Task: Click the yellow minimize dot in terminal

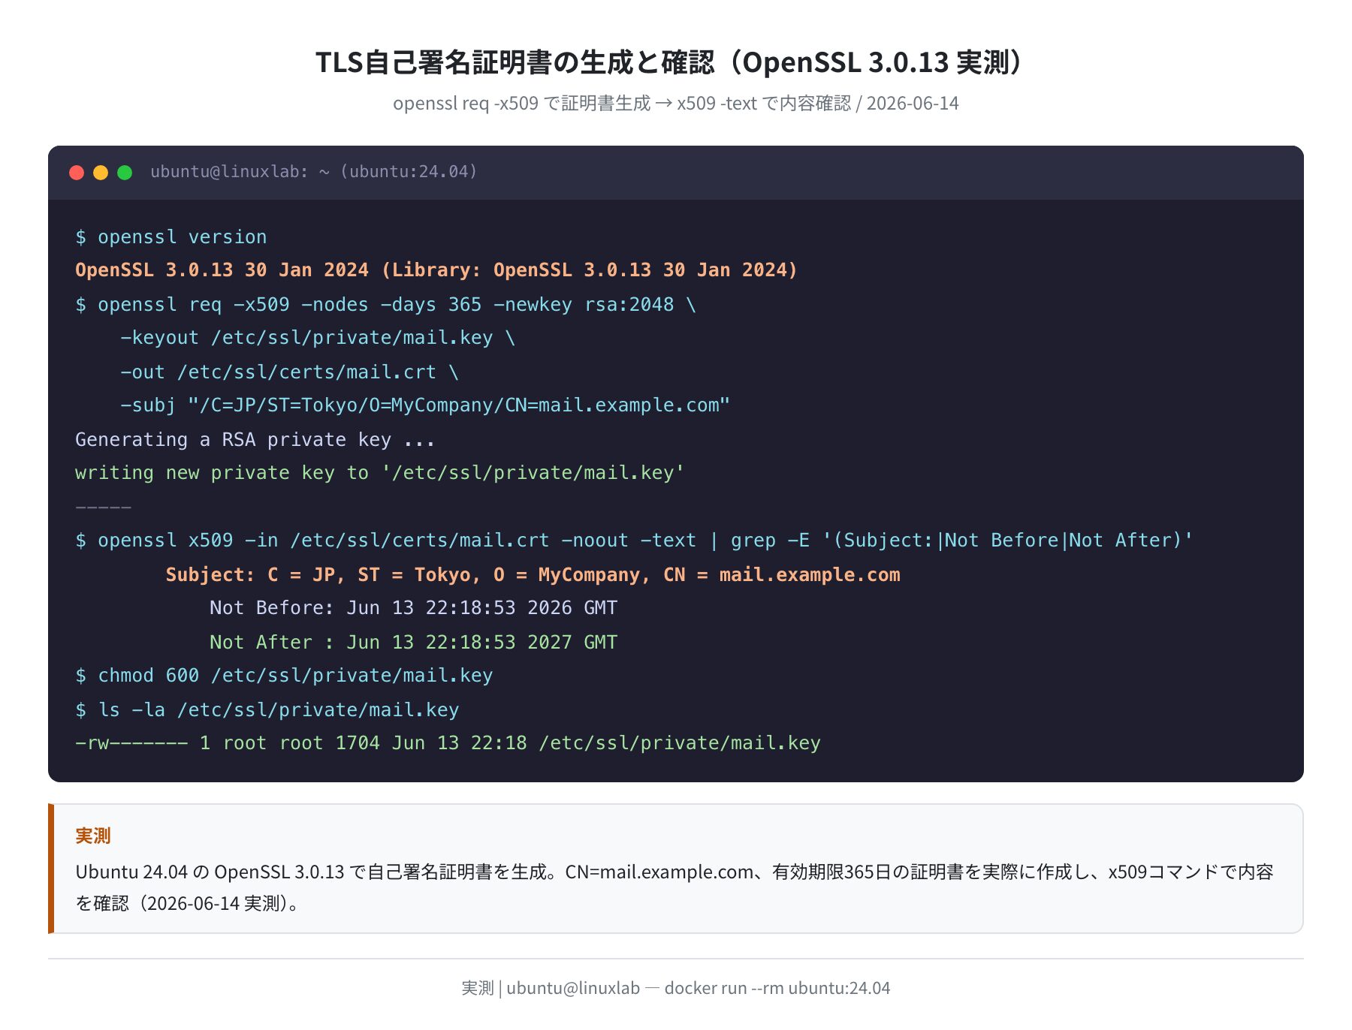Action: tap(101, 173)
